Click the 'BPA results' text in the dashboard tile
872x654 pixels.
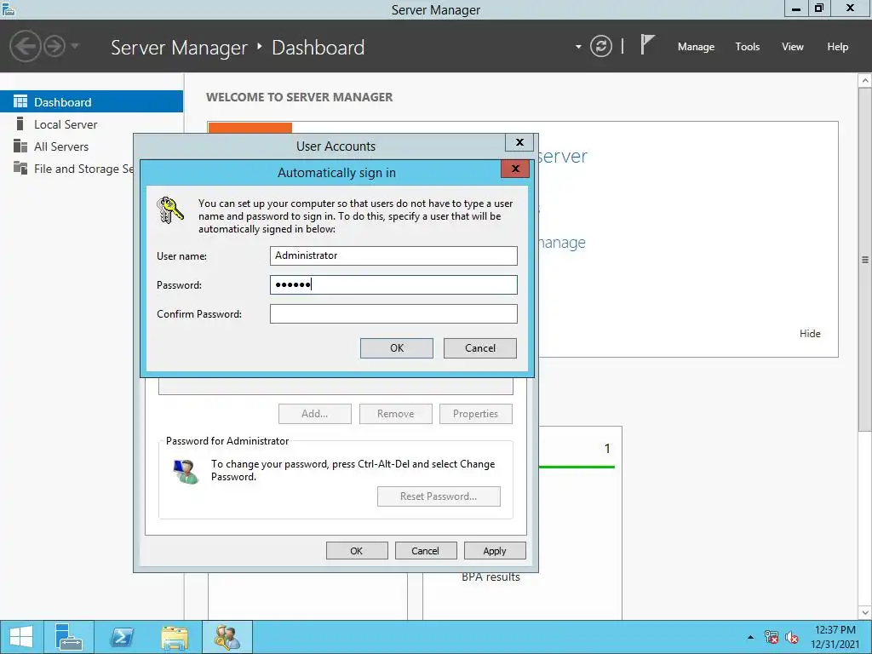click(x=490, y=577)
